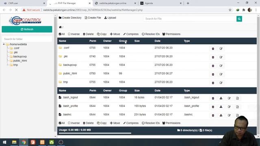Click top Delete action

[x=88, y=34]
